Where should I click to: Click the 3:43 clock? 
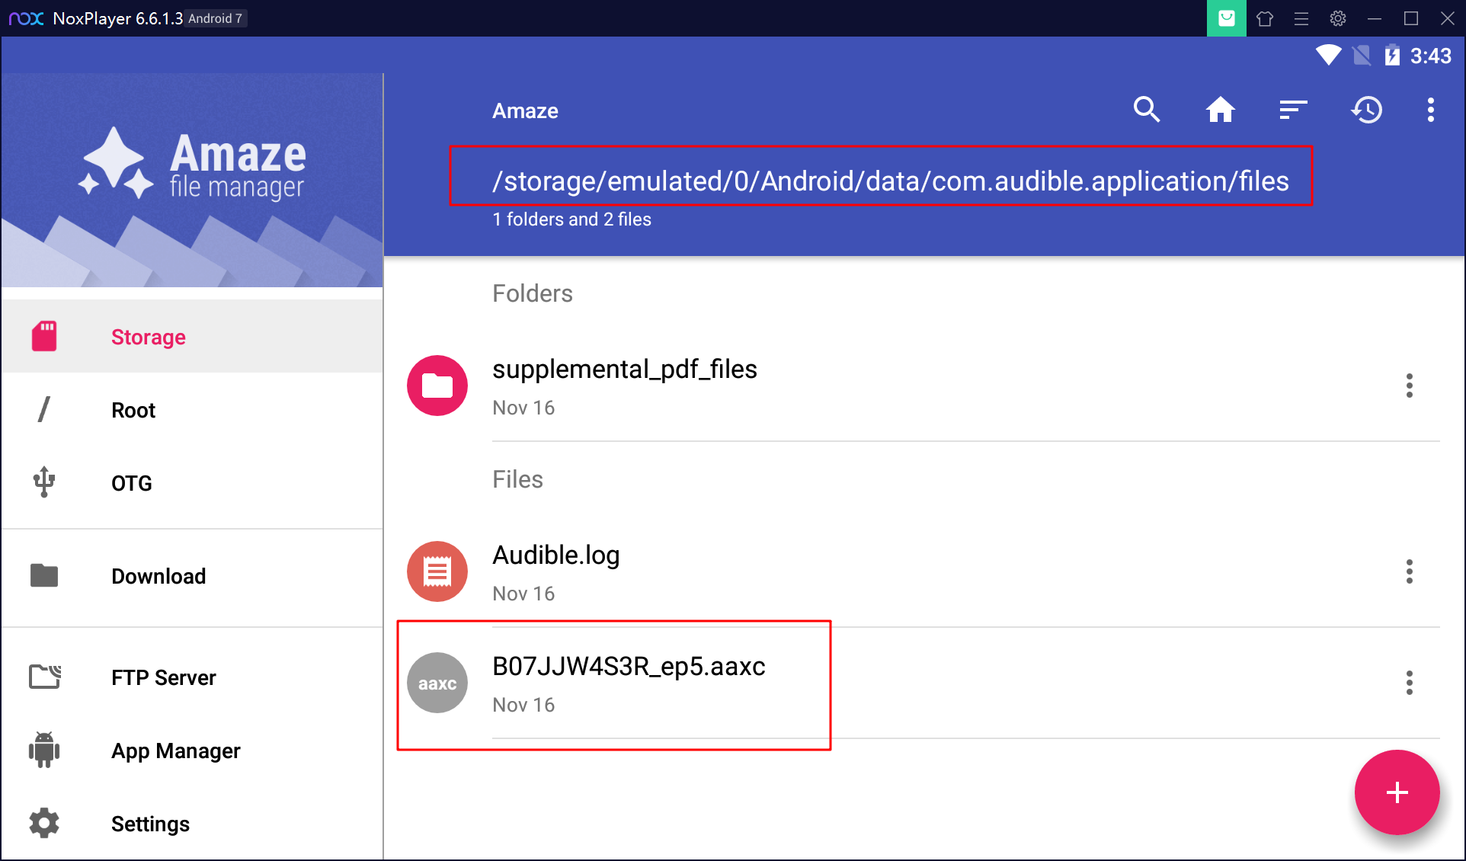tap(1431, 56)
